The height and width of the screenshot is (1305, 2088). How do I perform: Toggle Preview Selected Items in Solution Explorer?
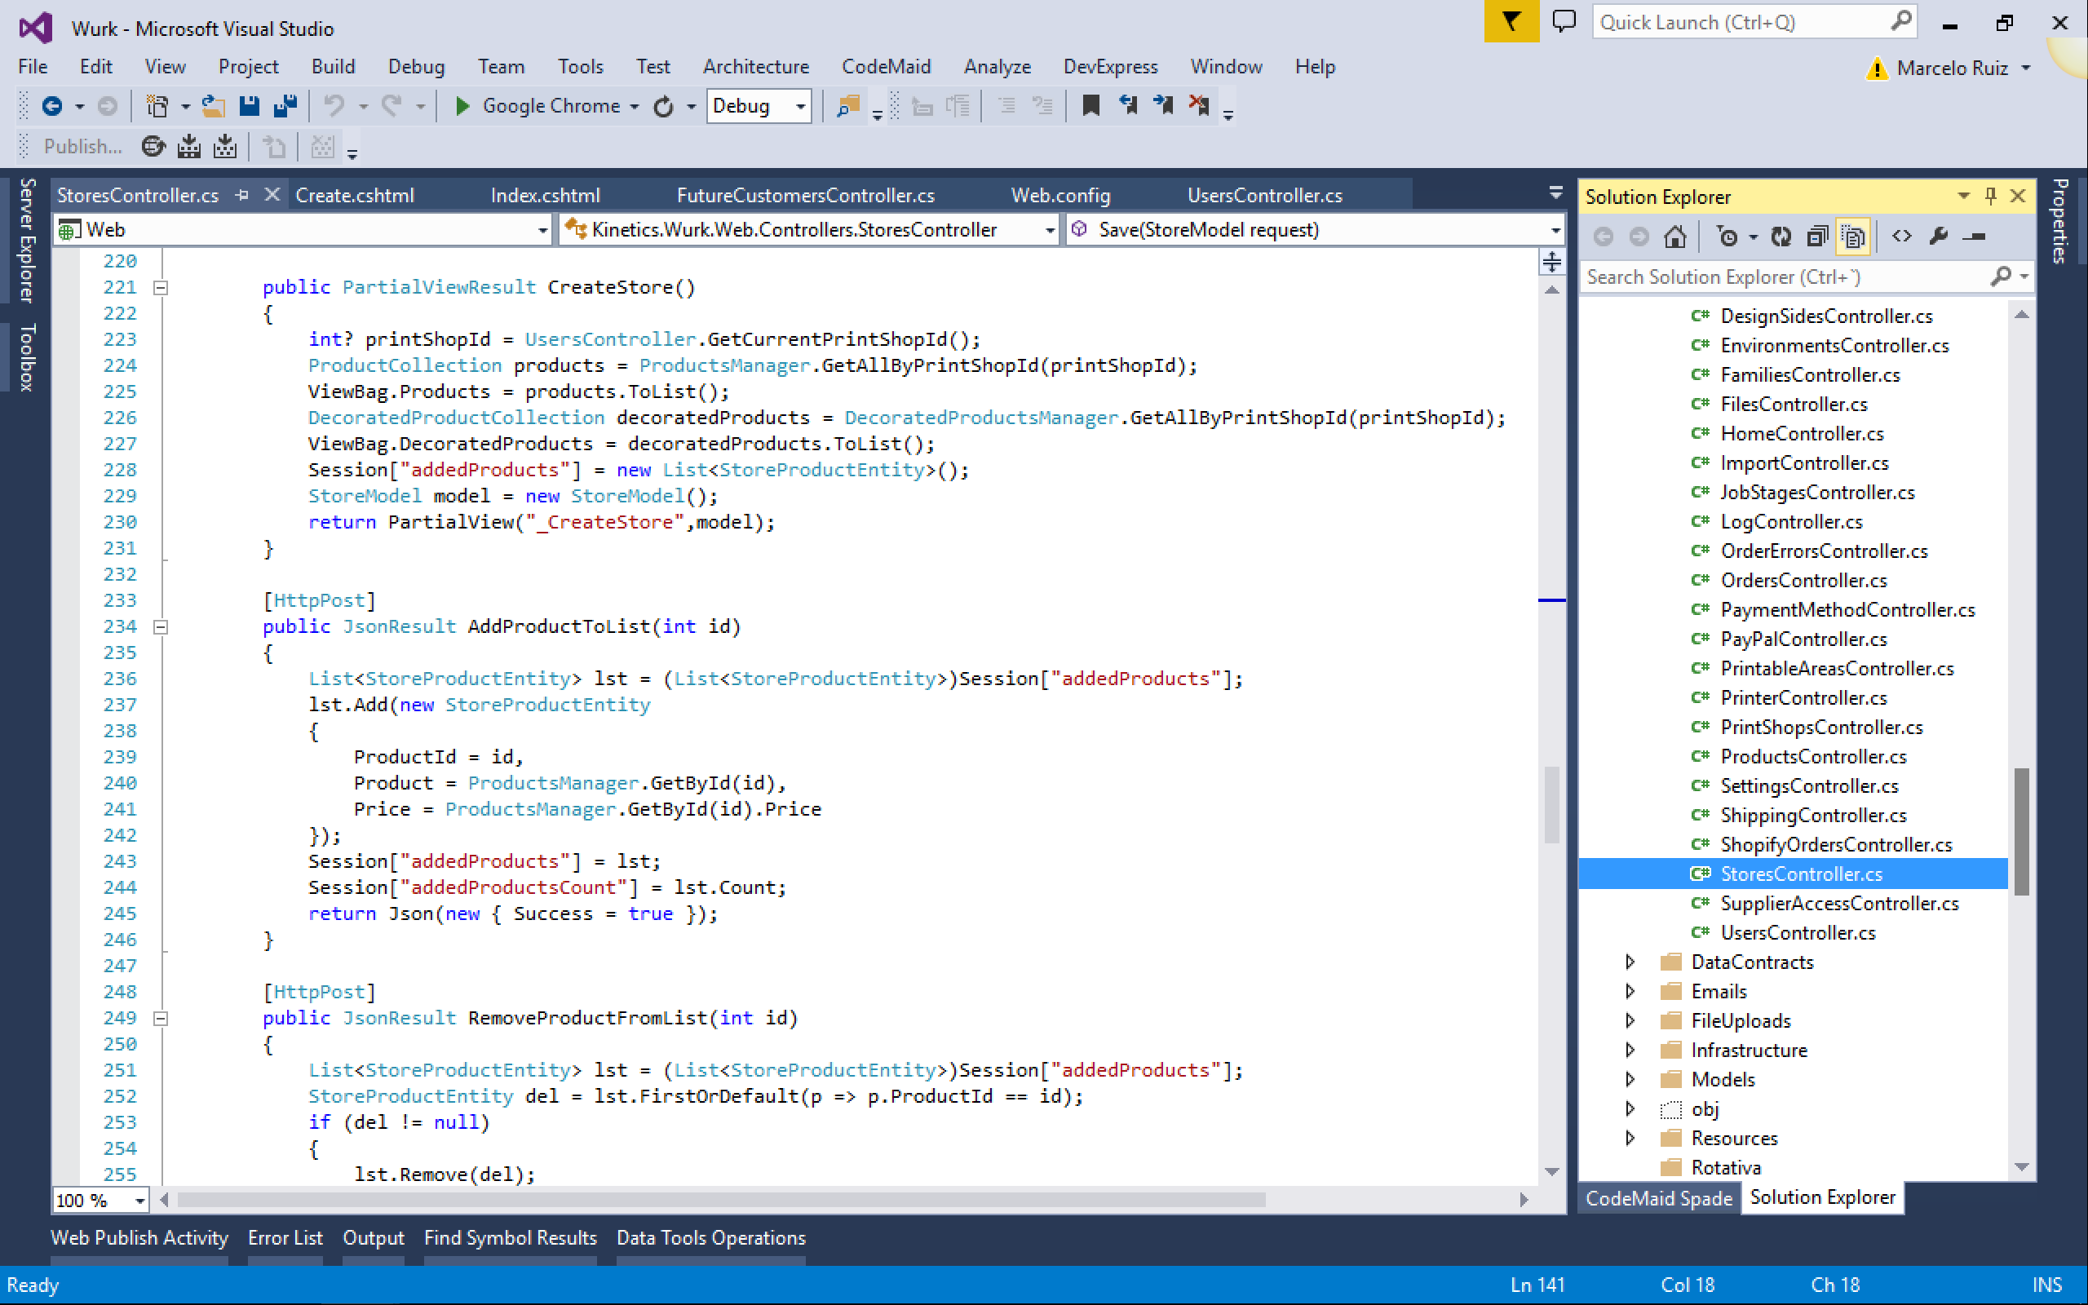pos(1851,236)
